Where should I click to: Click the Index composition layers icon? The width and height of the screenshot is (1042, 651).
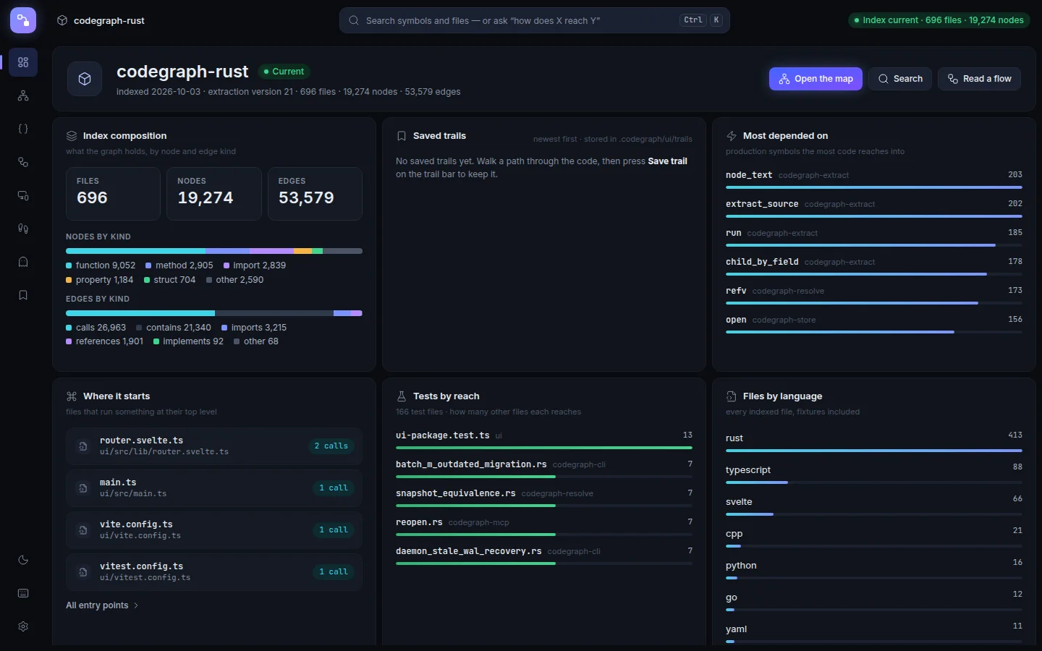click(x=72, y=136)
